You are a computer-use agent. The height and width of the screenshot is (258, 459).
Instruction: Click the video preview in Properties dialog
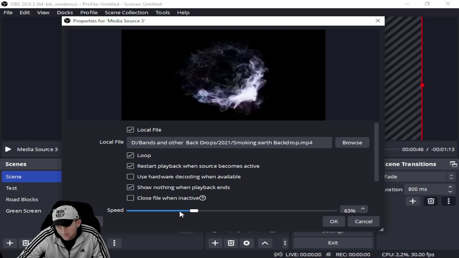coord(223,75)
